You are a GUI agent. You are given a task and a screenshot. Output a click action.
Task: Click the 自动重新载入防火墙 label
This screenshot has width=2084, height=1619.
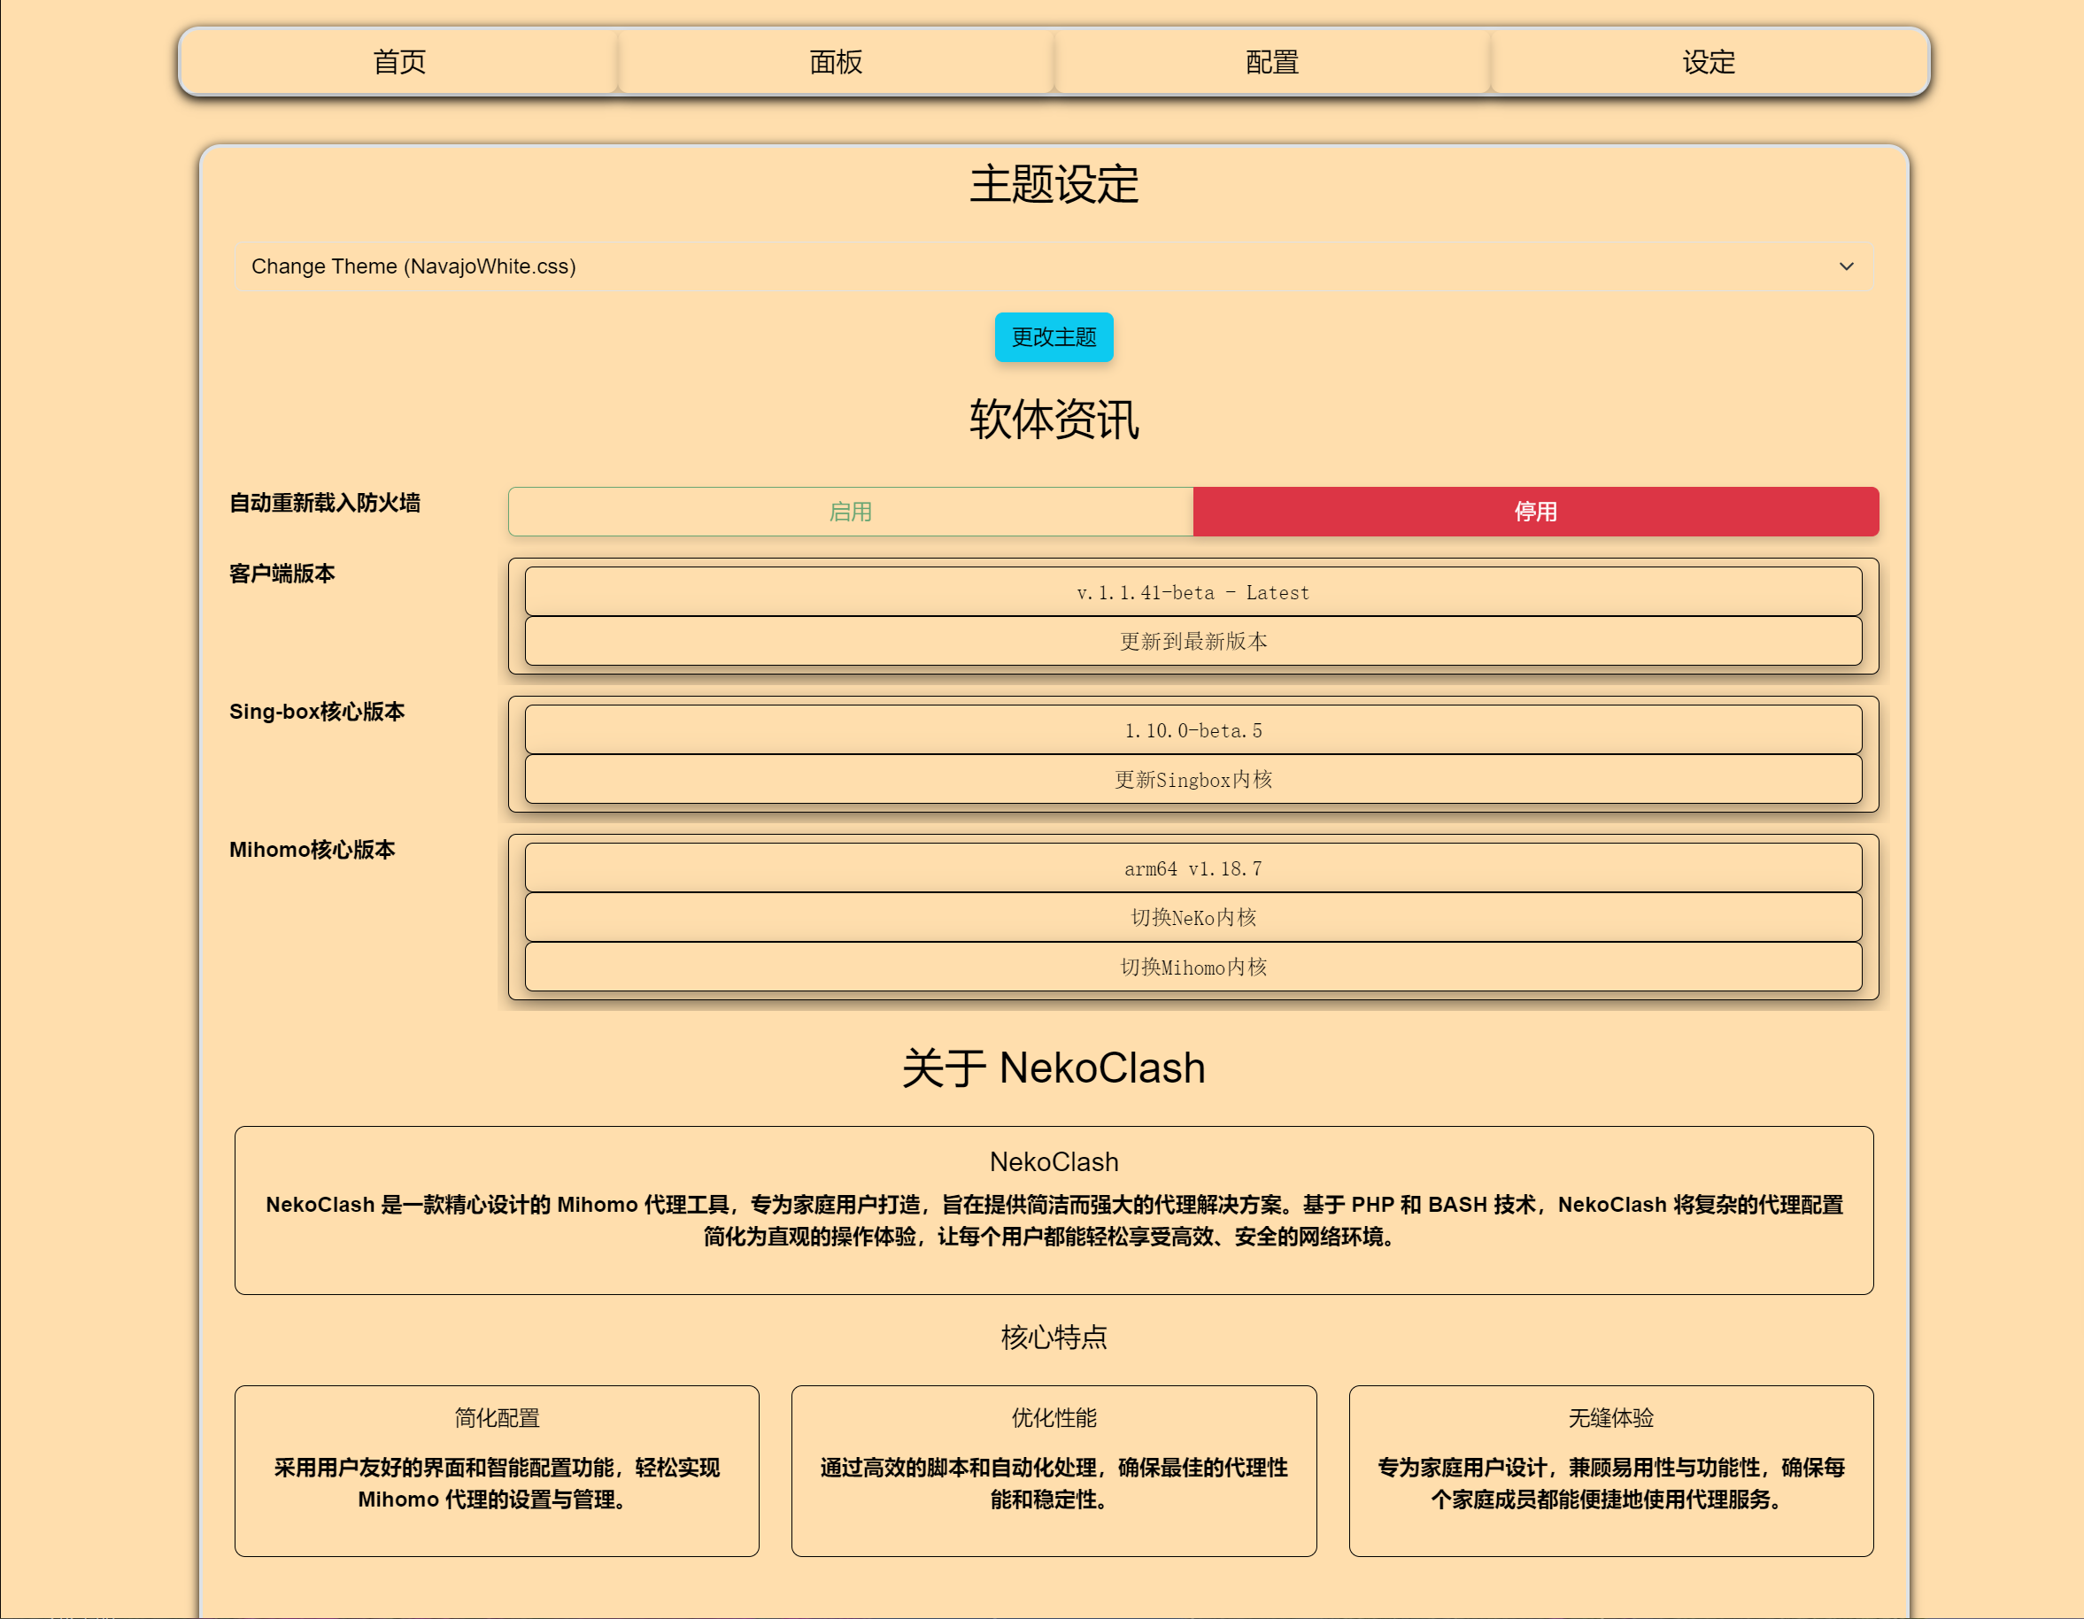[324, 503]
